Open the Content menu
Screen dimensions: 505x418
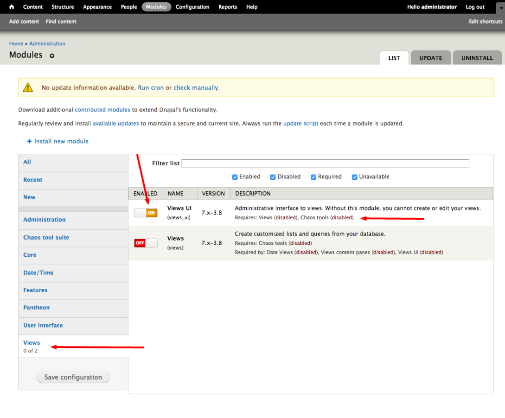pos(33,7)
